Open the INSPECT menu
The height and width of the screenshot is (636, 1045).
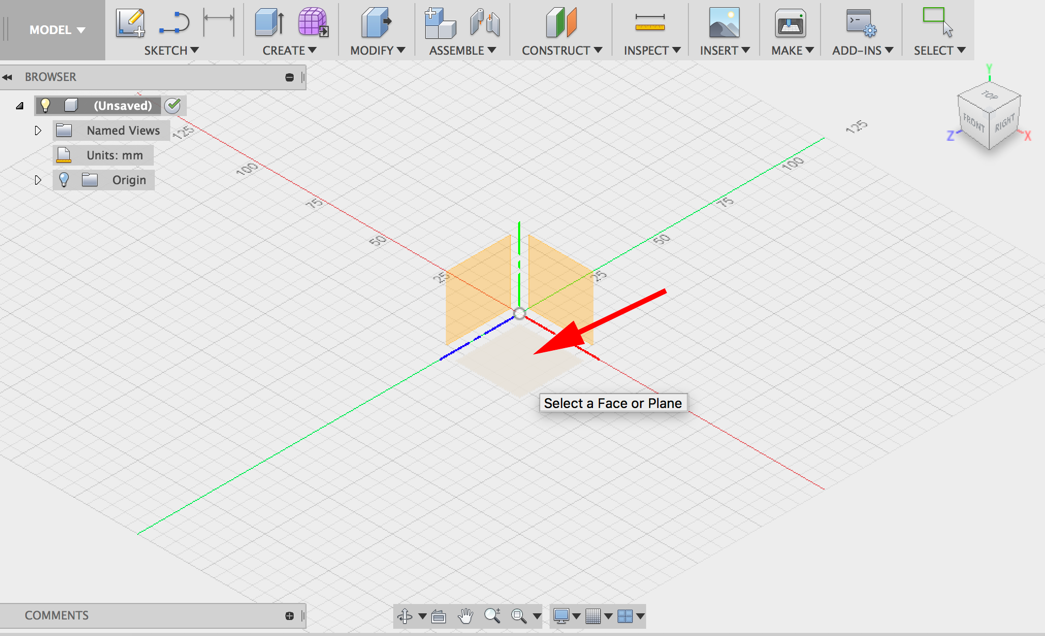[x=652, y=51]
